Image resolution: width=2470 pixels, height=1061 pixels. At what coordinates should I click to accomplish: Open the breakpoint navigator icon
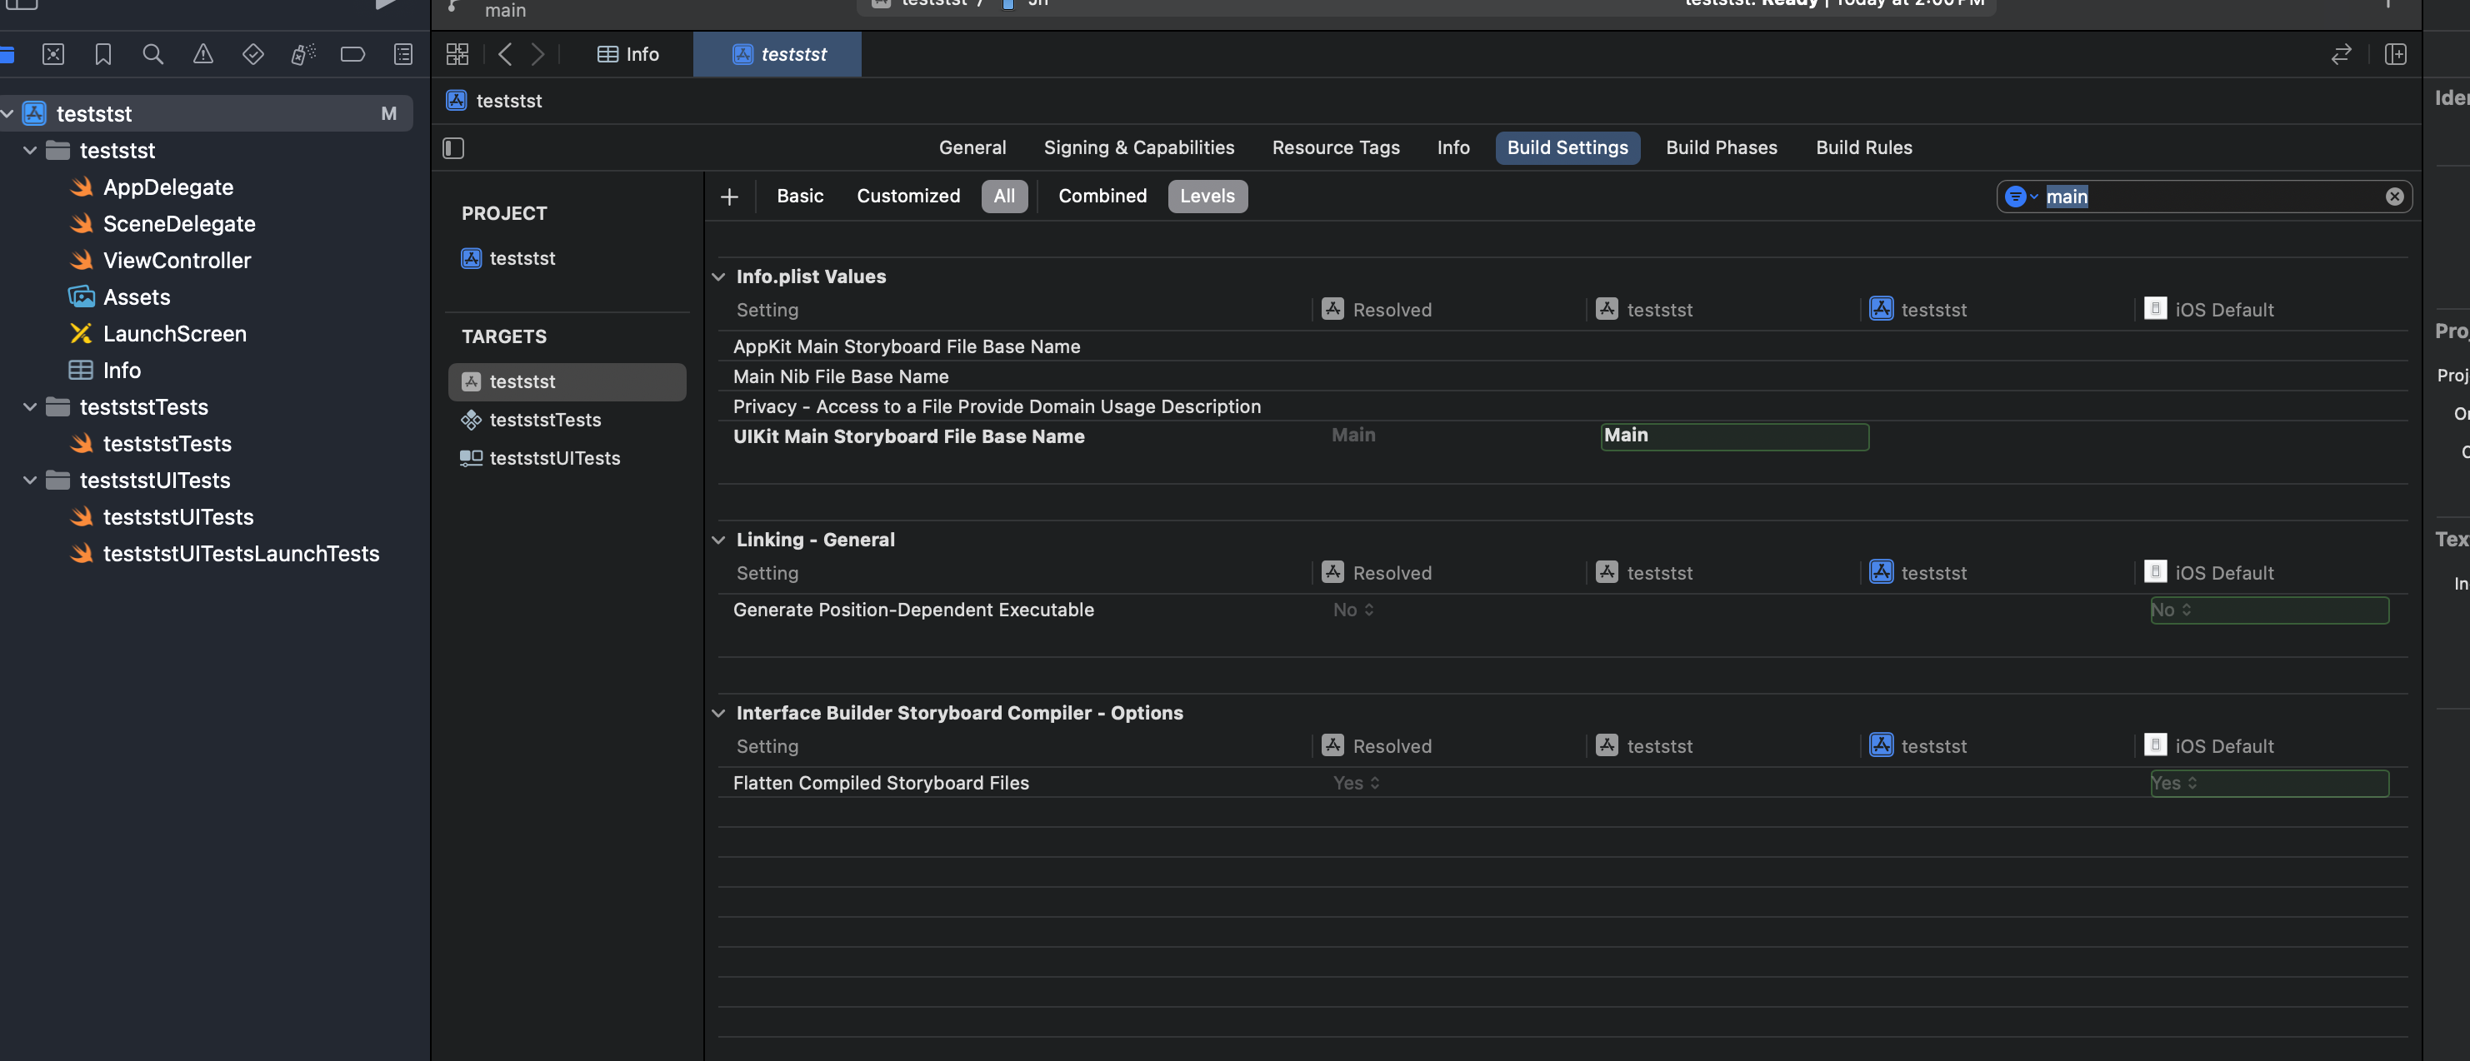pos(352,53)
